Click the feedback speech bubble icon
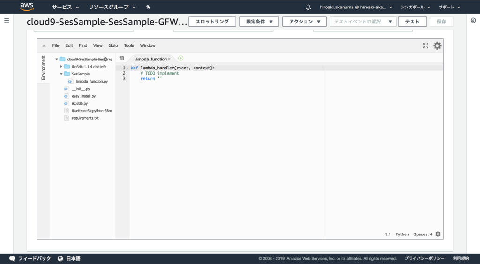Screen dimensions: 480x264 [x=12, y=258]
